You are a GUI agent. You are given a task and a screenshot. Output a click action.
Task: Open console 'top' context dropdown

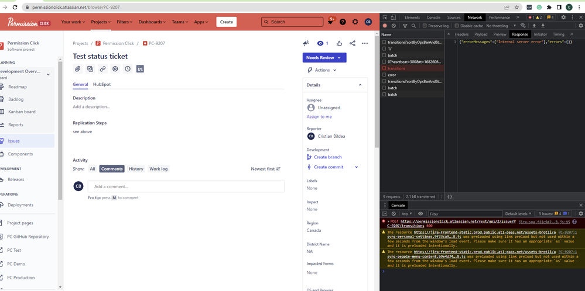pos(406,214)
